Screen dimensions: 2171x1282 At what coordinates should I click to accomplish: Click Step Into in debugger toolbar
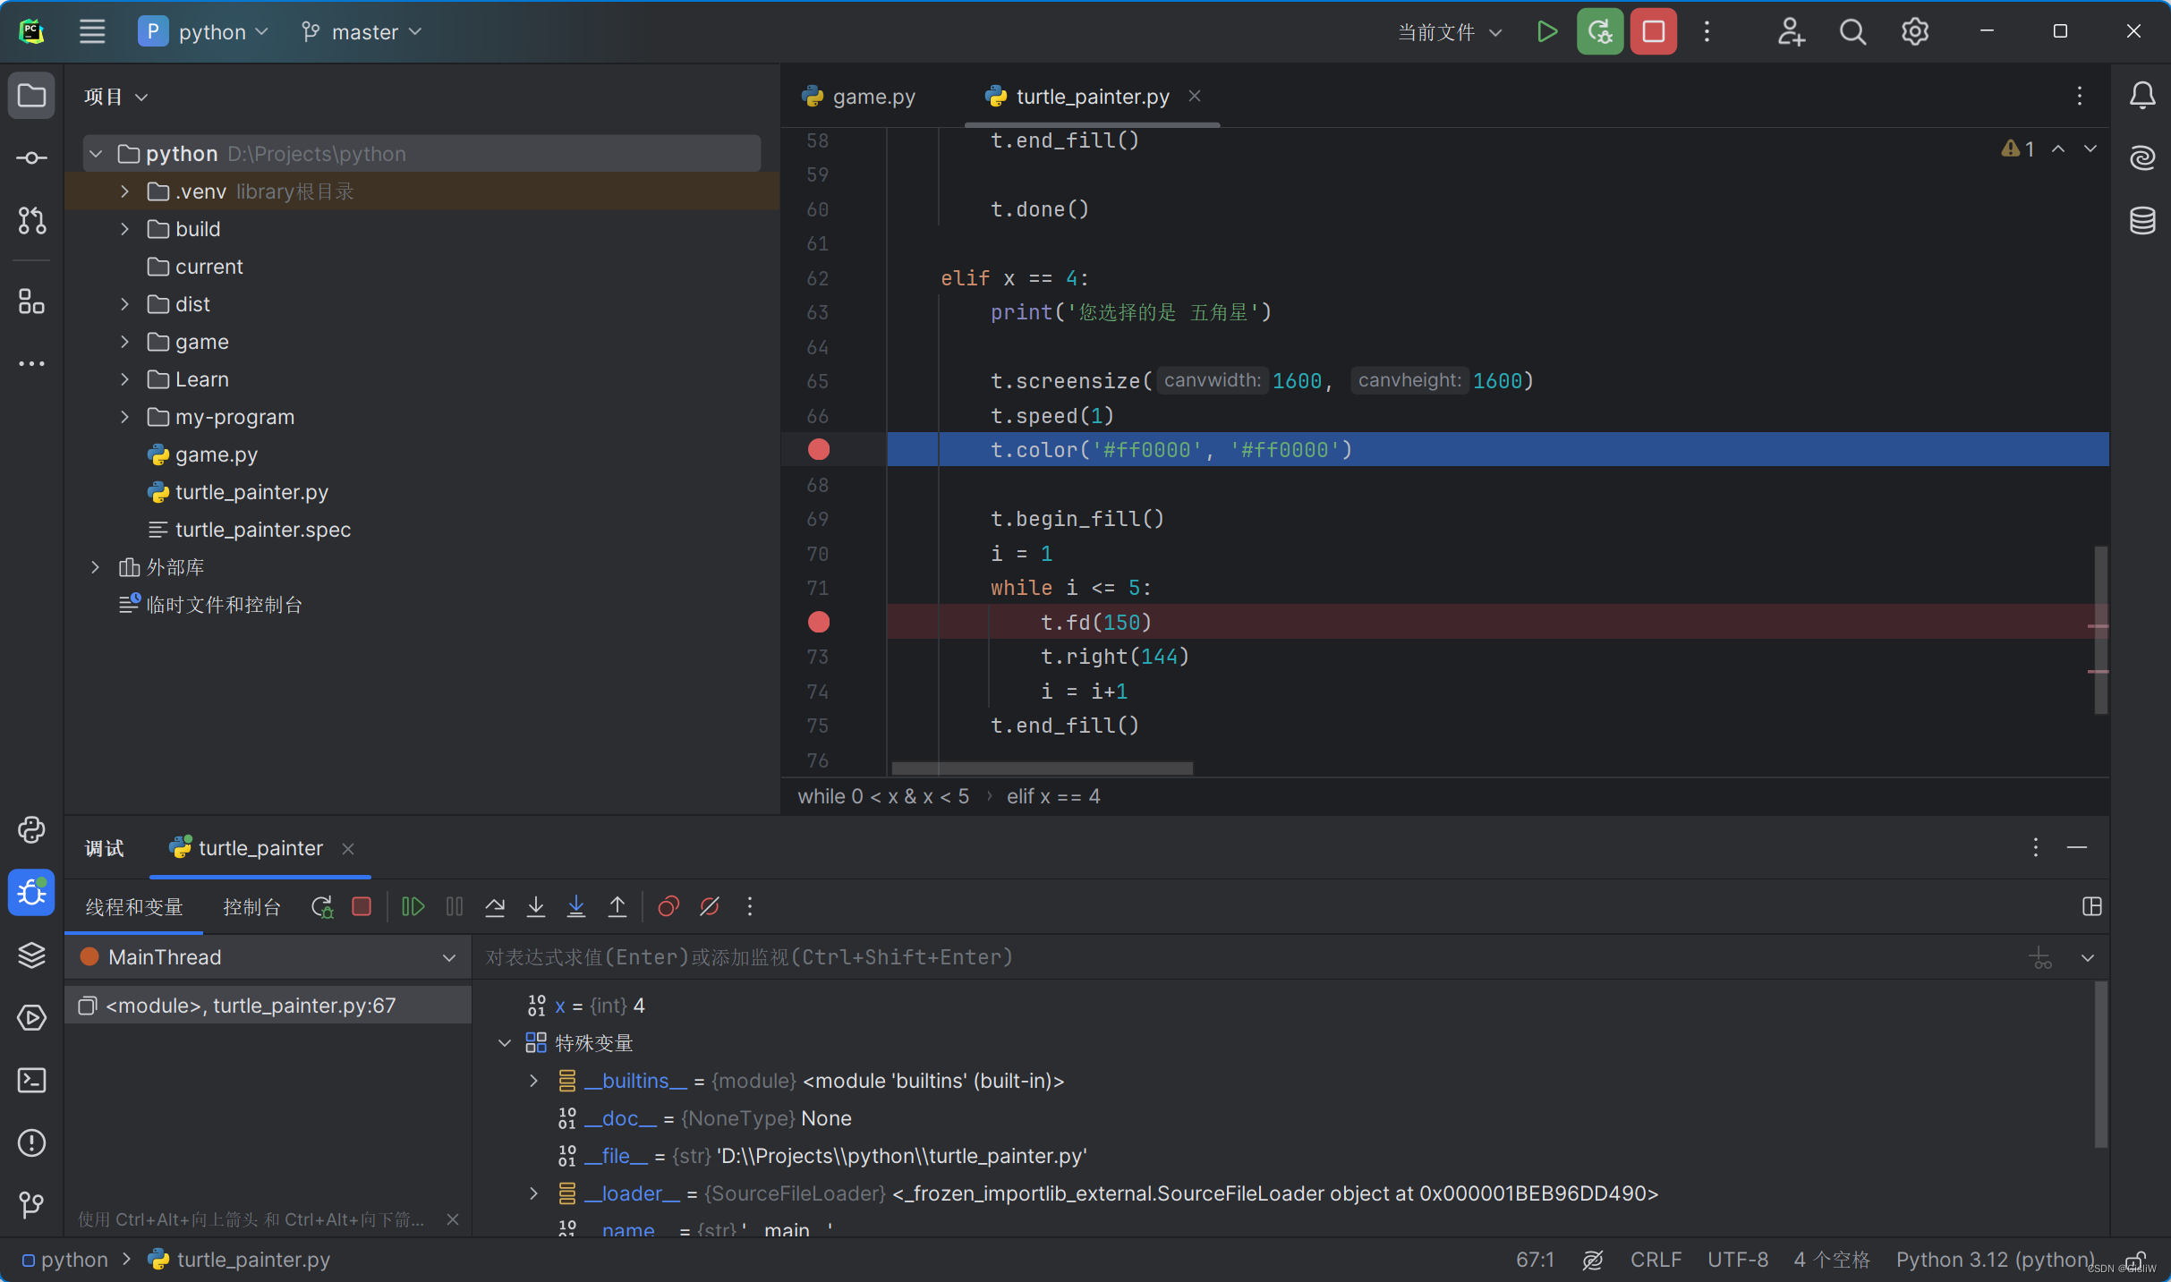[x=535, y=906]
